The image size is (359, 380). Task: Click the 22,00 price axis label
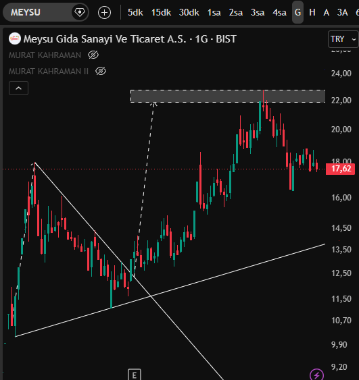pyautogui.click(x=341, y=101)
